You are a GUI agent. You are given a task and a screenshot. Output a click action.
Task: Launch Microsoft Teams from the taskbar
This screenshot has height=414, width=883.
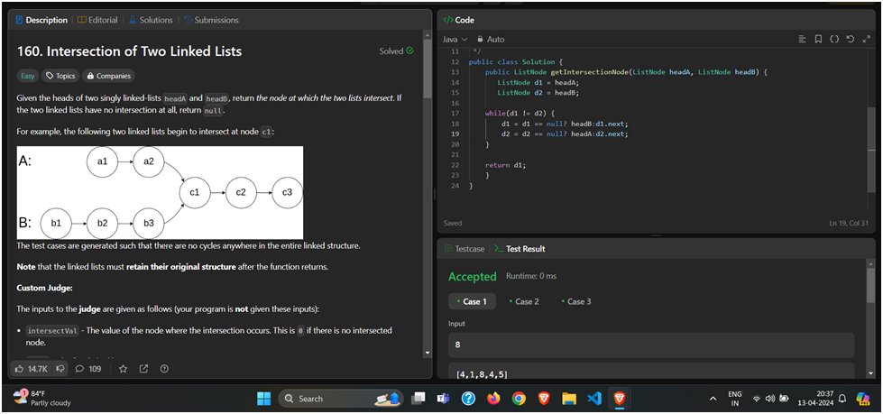pos(443,399)
